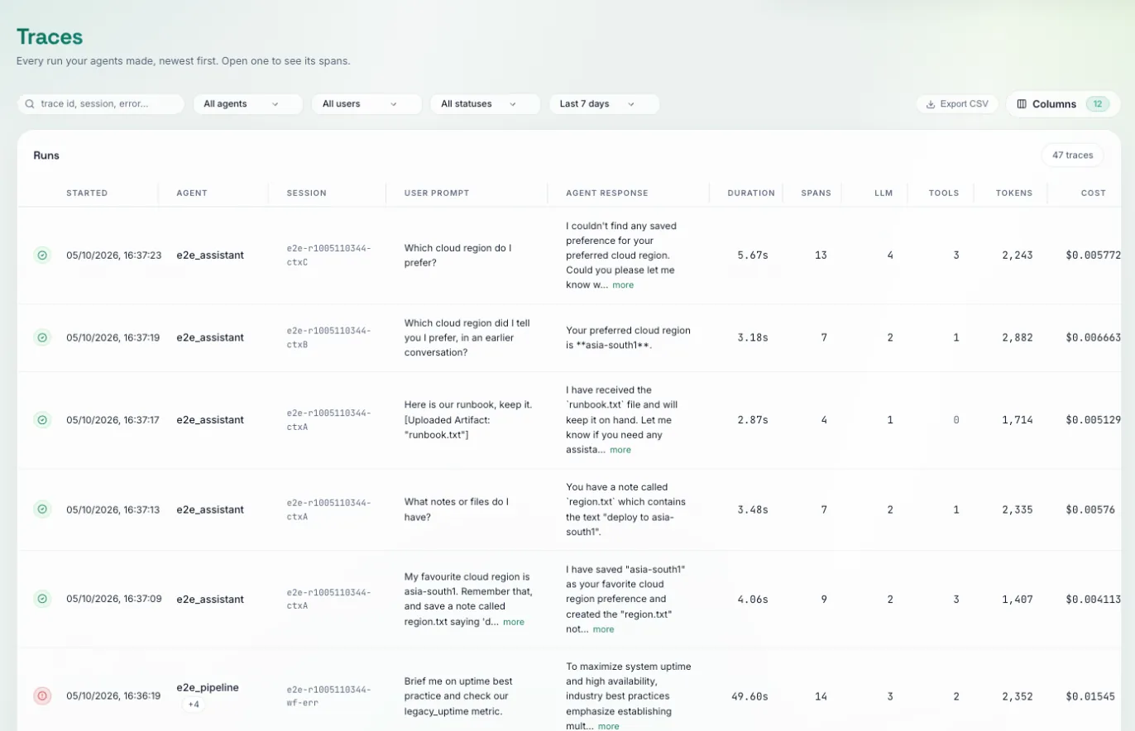The image size is (1135, 731).
Task: Sort by the AGENT column header
Action: tap(192, 193)
